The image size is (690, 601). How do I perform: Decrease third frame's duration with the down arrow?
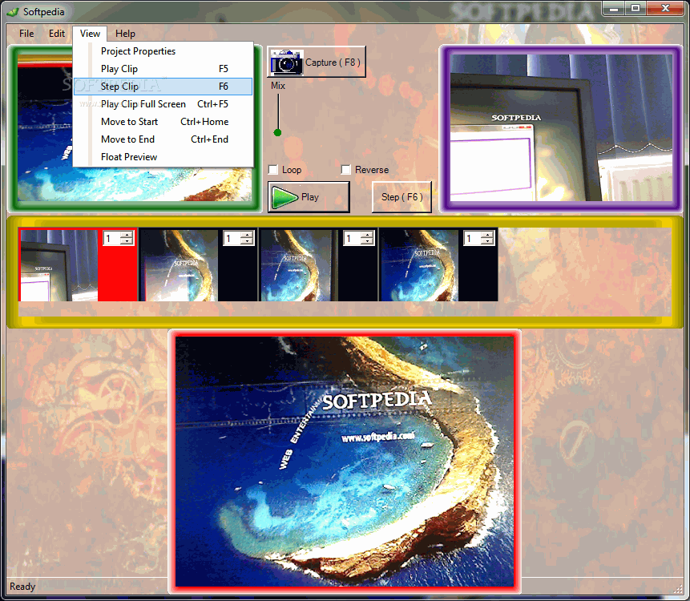pos(367,241)
